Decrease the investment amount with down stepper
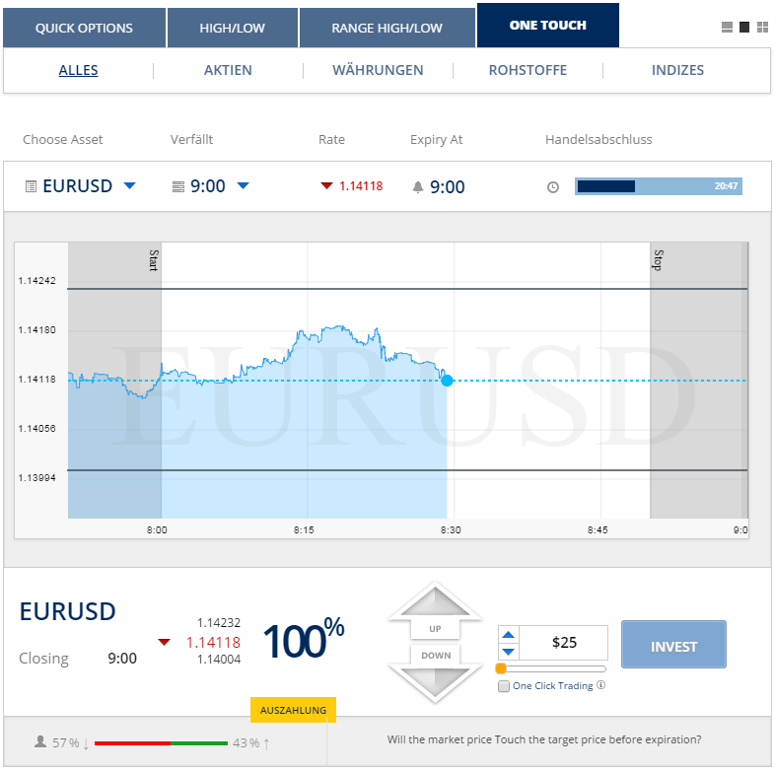 coord(509,652)
